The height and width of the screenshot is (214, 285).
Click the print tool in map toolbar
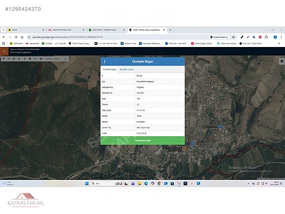40,58
